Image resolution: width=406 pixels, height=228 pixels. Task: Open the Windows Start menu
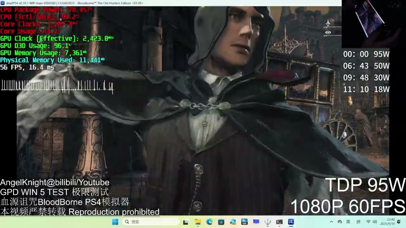(x=115, y=222)
